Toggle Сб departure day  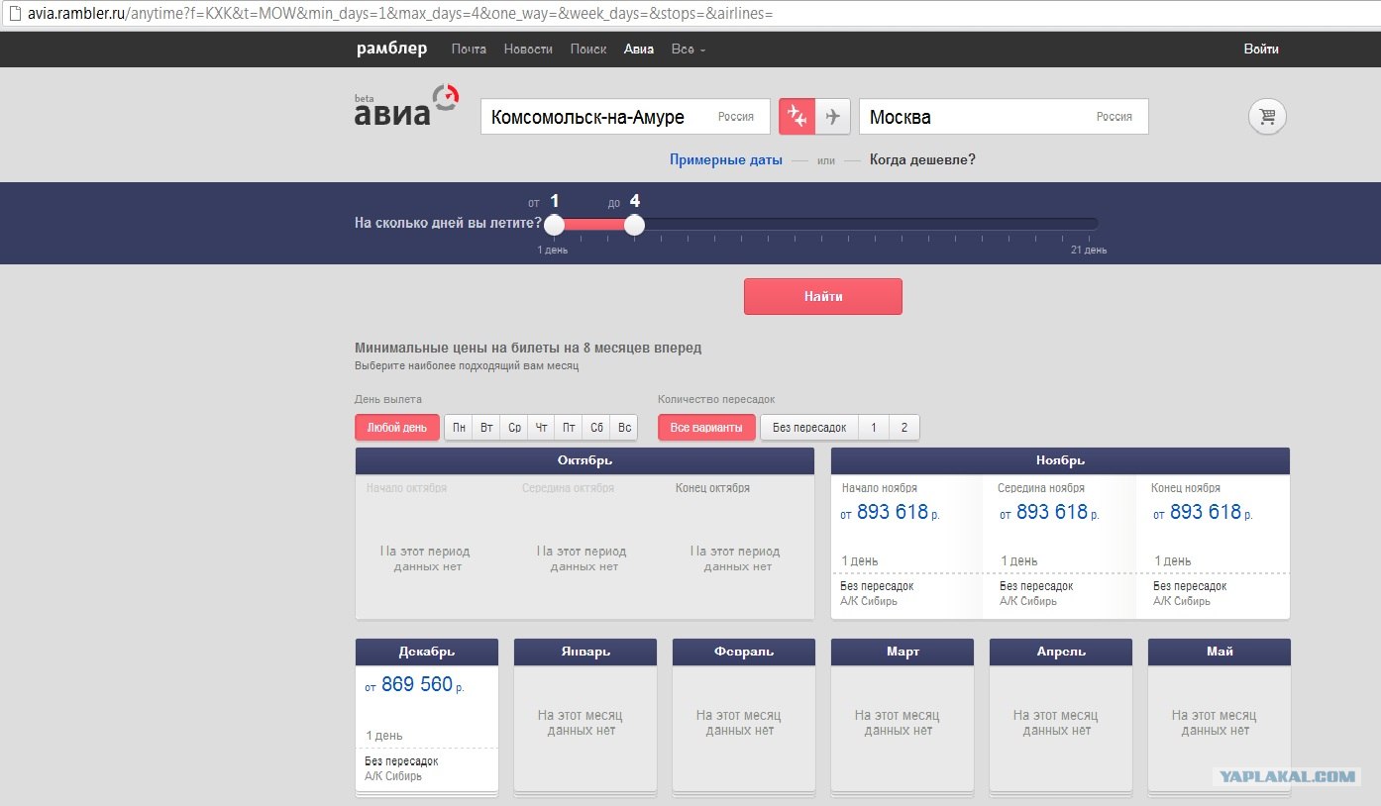click(x=596, y=428)
